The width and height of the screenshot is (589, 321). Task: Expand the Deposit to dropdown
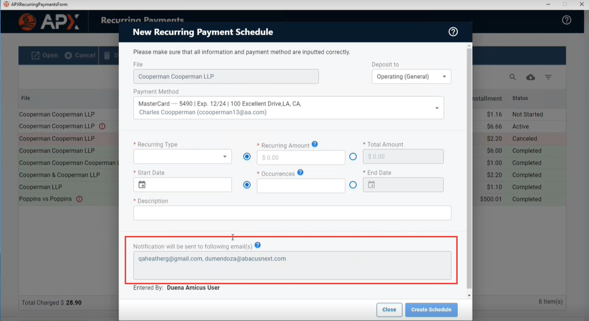tap(411, 77)
